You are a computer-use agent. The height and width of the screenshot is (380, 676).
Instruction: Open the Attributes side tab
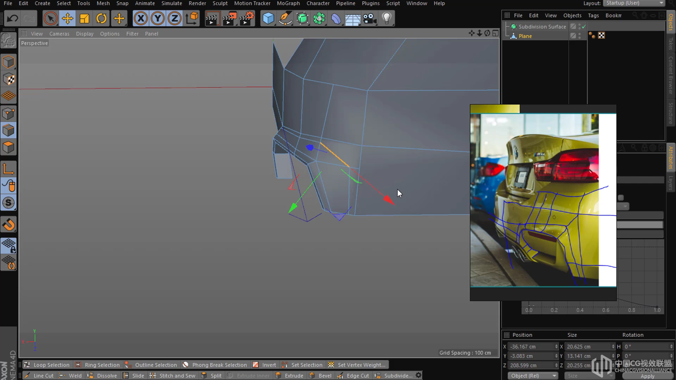[671, 158]
